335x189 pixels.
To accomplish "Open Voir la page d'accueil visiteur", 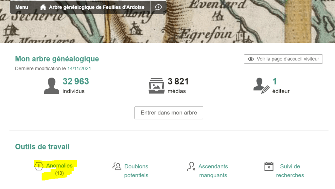I will (283, 59).
